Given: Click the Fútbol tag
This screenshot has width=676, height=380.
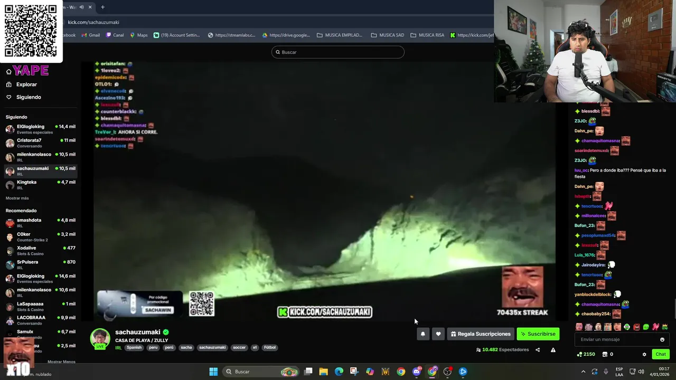Looking at the screenshot, I should [x=270, y=347].
